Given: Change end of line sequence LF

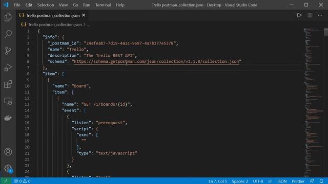Looking at the screenshot, I should point(270,181).
